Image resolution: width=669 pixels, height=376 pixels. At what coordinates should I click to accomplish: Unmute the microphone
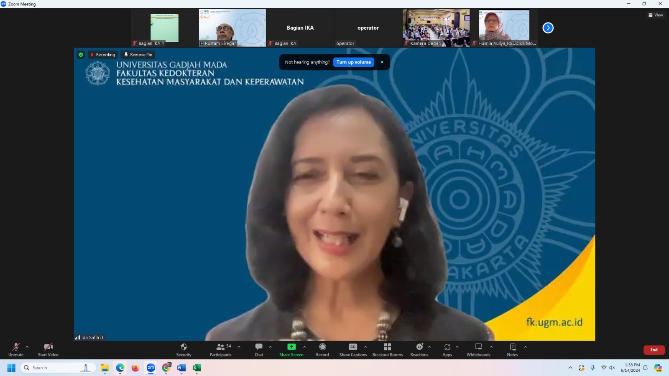[x=16, y=350]
